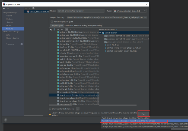Select javaee.jar in Available Elements
Image resolution: width=188 pixels, height=131 pixels.
tap(124, 42)
